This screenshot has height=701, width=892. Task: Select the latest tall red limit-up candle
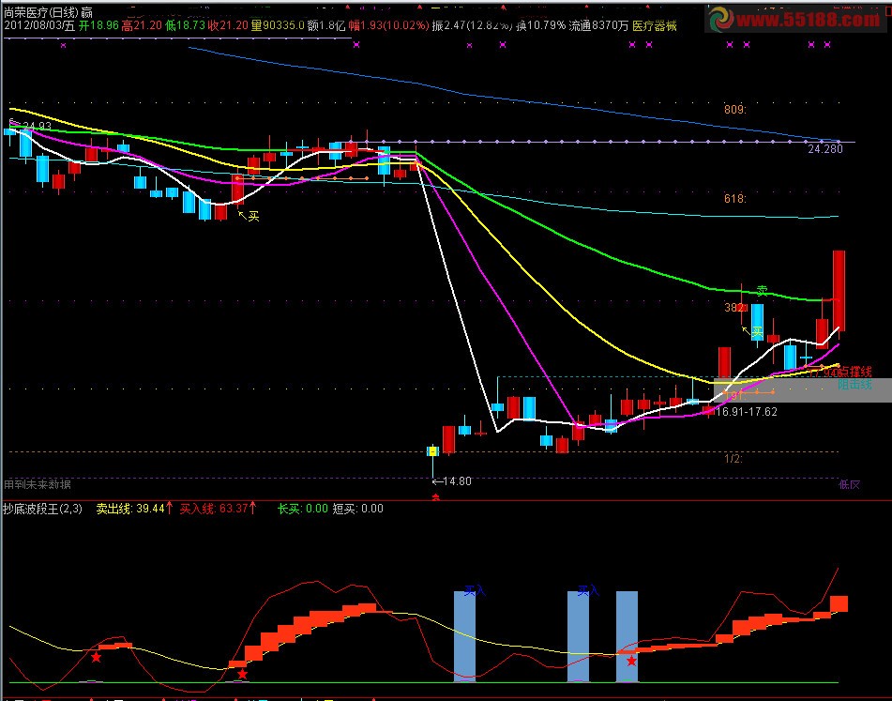click(839, 291)
